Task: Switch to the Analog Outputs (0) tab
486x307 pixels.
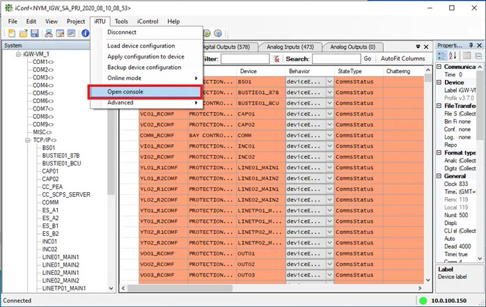Action: click(x=353, y=47)
